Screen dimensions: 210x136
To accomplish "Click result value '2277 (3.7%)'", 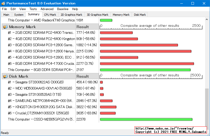I will 85,63.
